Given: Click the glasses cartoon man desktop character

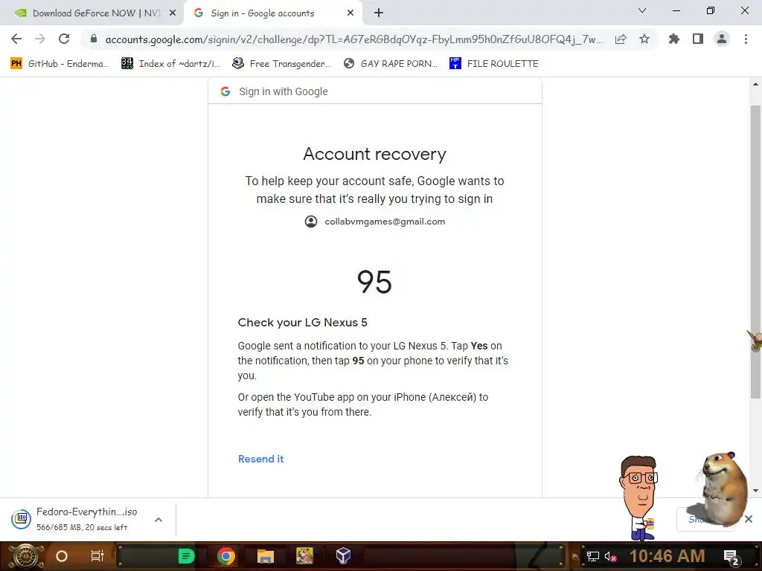Looking at the screenshot, I should pos(639,497).
